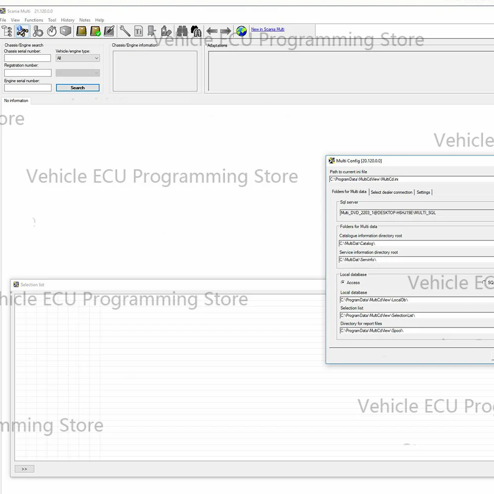The height and width of the screenshot is (494, 494).
Task: Click the Service information directory root field
Action: click(x=416, y=260)
